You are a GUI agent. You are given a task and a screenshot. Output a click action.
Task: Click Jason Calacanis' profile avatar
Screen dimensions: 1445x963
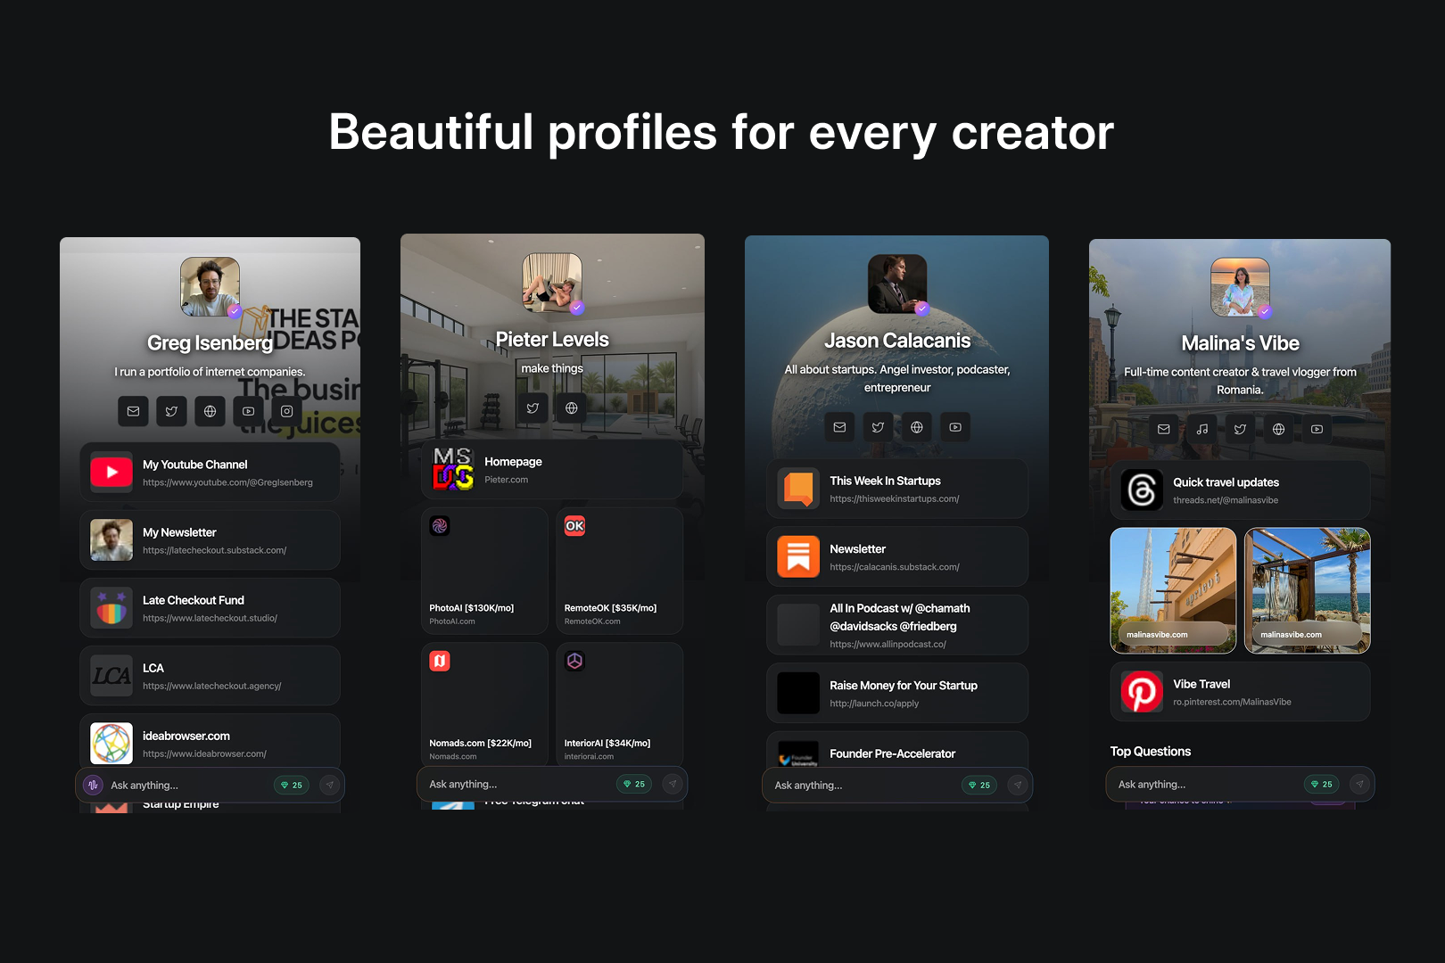point(897,284)
